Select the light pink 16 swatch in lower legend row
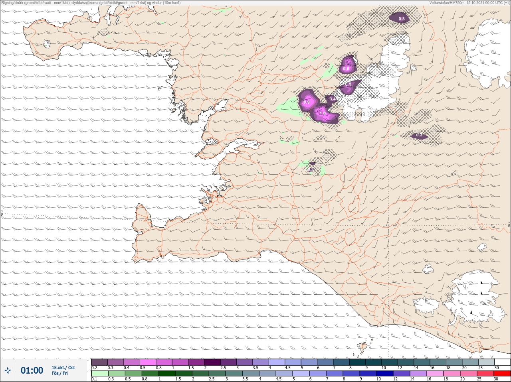The width and height of the screenshot is (511, 382). coord(435,373)
